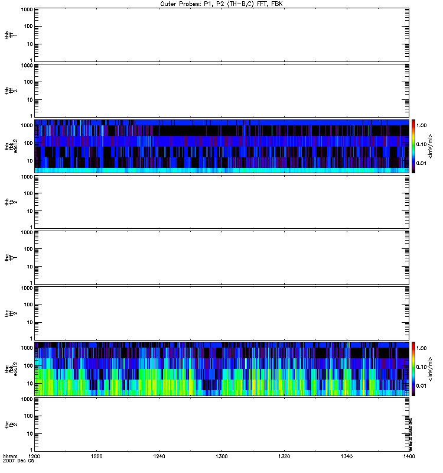The image size is (443, 473).
Task: Click 0.01 on the thc color scale
Action: tap(421, 386)
